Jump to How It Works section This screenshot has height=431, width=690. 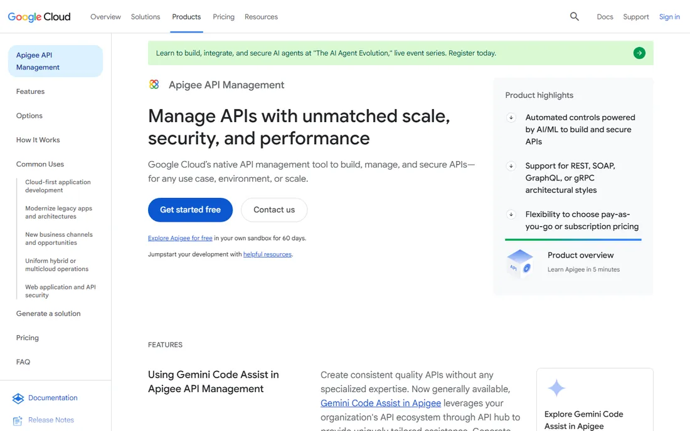[38, 140]
